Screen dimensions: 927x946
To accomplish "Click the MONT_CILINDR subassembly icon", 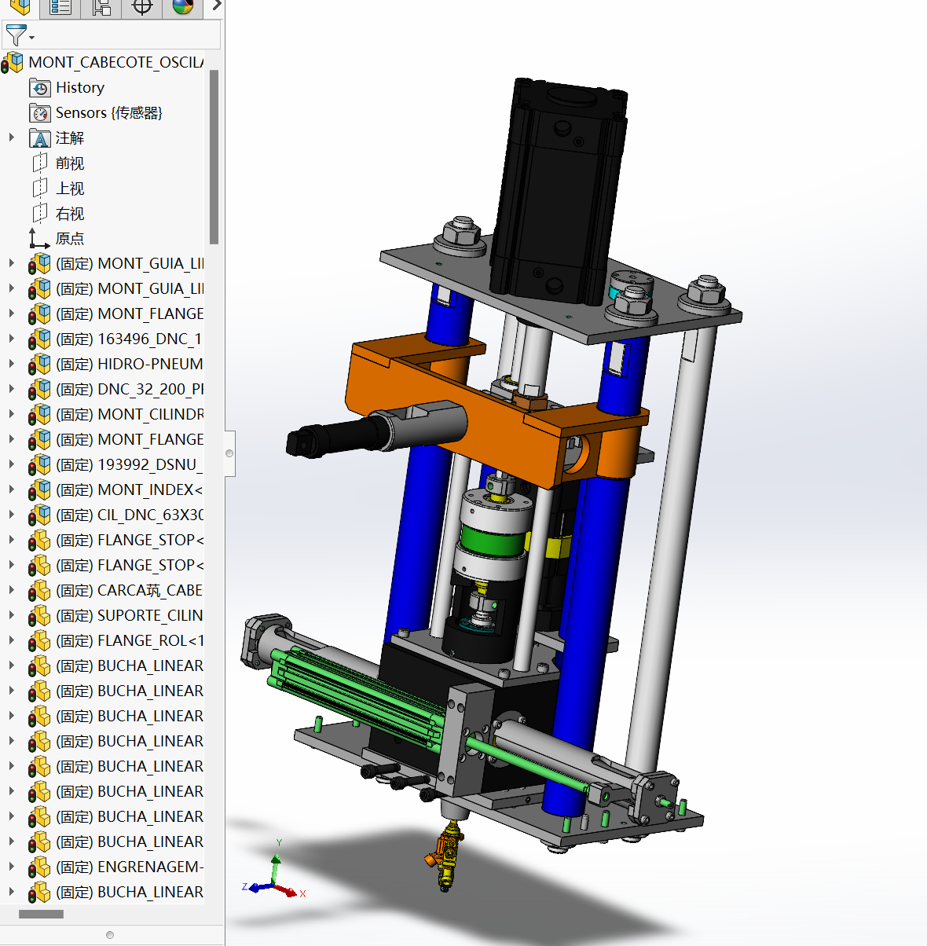I will pos(40,414).
